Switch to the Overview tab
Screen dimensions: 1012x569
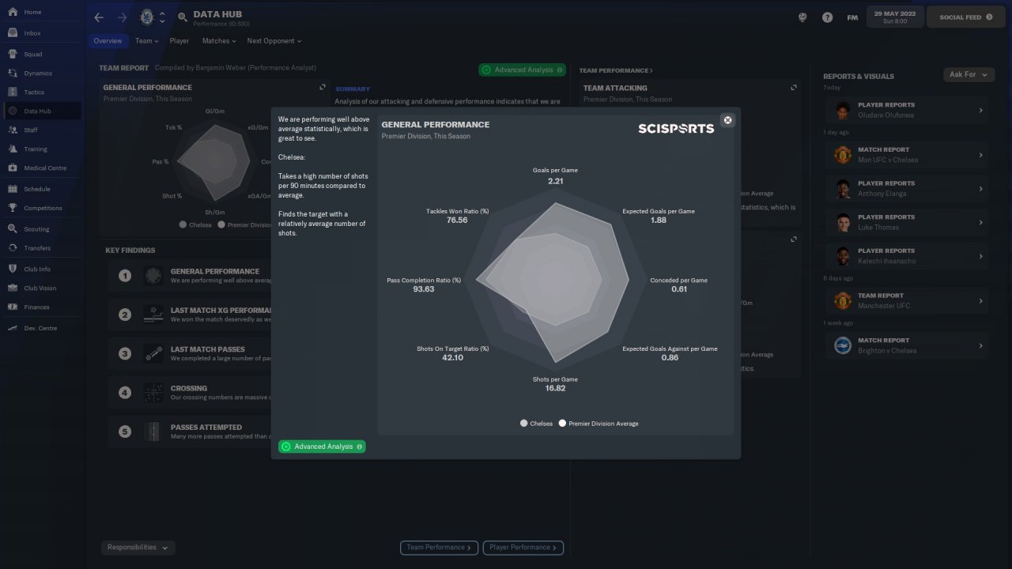click(x=108, y=41)
